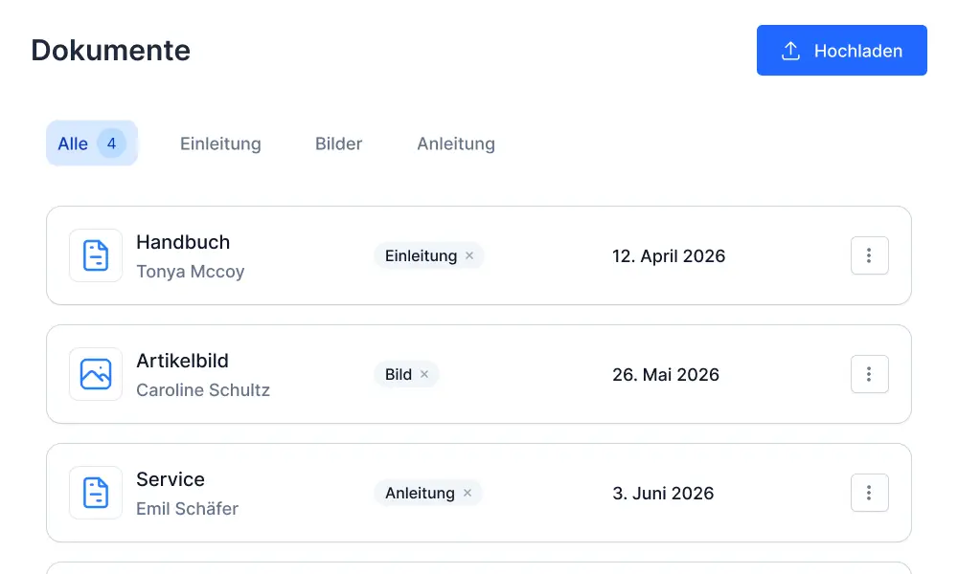Viewport: 958px width, 574px height.
Task: Click the 26. Mai 2026 date
Action: pos(666,374)
